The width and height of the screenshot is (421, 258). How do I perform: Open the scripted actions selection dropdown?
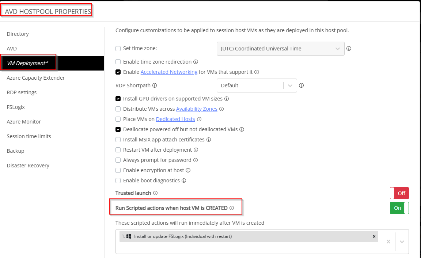(x=403, y=241)
